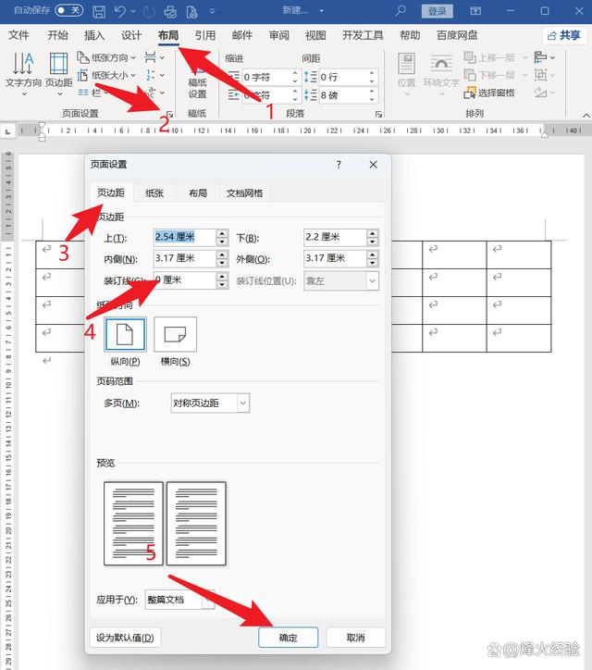Click the print preview document icon
This screenshot has width=592, height=670.
[191, 11]
